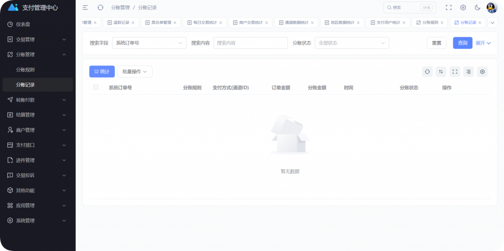Image resolution: width=504 pixels, height=251 pixels.
Task: Close the 分账规则 tab
Action: tap(442, 23)
